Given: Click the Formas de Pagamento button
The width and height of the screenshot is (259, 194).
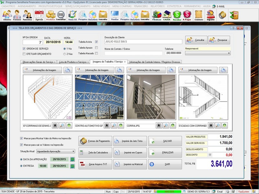Looking at the screenshot, I should click(x=96, y=141).
